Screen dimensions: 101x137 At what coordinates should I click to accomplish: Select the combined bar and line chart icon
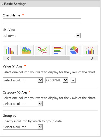(90, 50)
